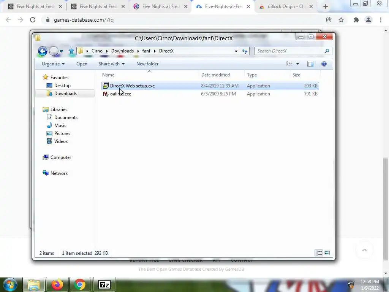Click the page scroll-to-top arrow button

click(364, 250)
